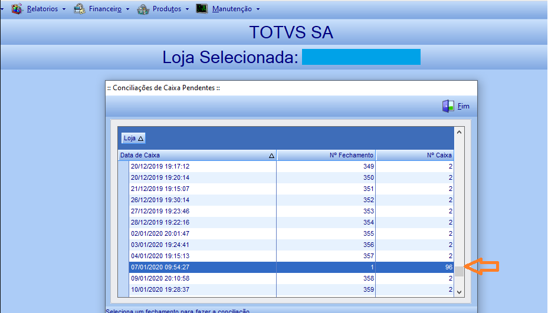Click fechamento number 358
This screenshot has width=548, height=313.
(x=368, y=278)
